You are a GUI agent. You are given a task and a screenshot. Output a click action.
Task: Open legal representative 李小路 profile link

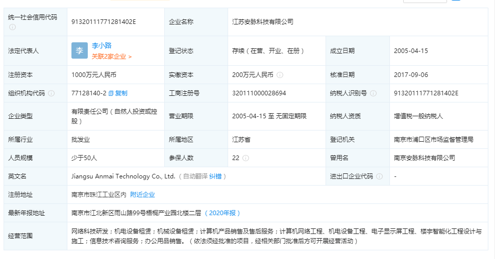click(x=102, y=46)
